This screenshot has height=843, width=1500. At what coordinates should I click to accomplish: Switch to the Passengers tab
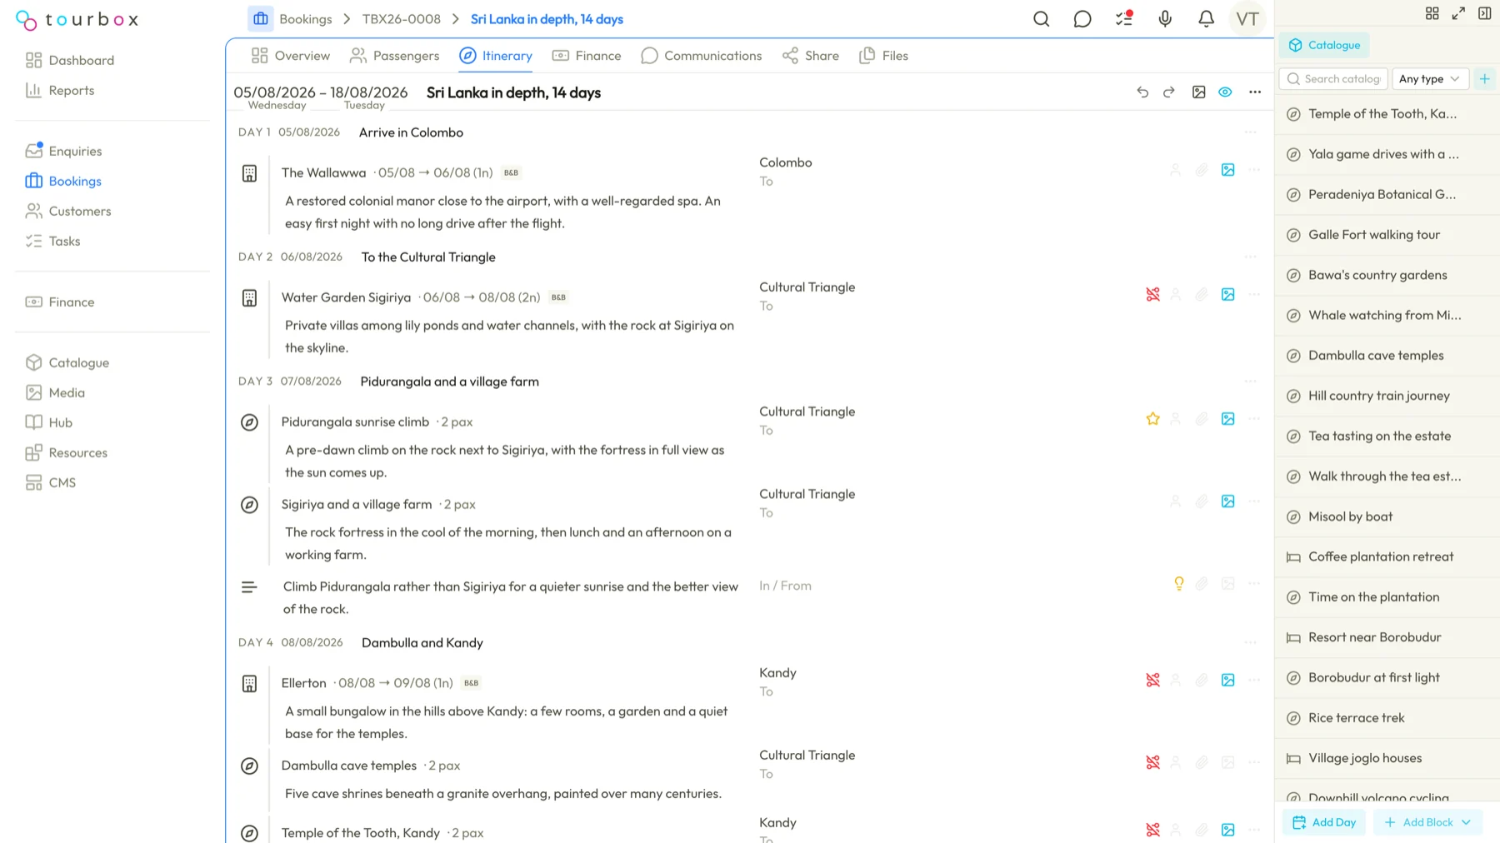point(394,56)
